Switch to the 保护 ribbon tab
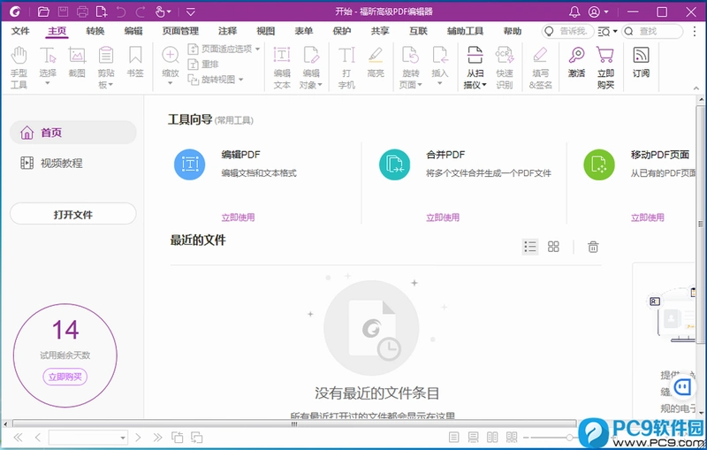 tap(341, 31)
